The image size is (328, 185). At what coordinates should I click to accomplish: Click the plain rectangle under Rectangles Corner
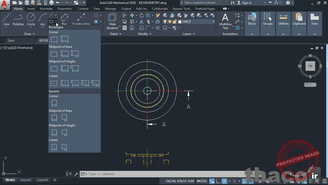click(x=54, y=39)
